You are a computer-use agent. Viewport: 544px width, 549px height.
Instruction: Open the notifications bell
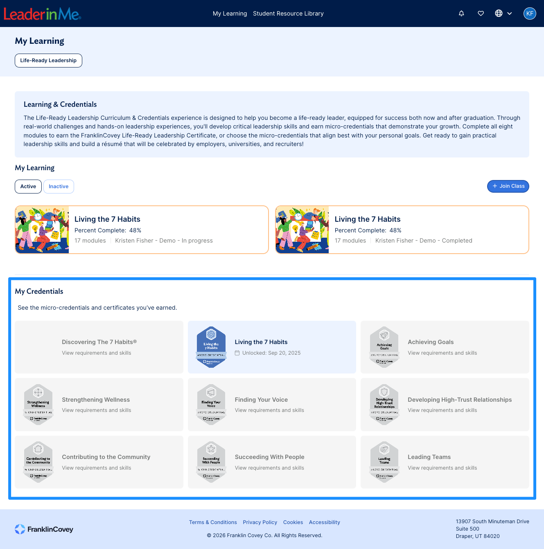pos(461,13)
